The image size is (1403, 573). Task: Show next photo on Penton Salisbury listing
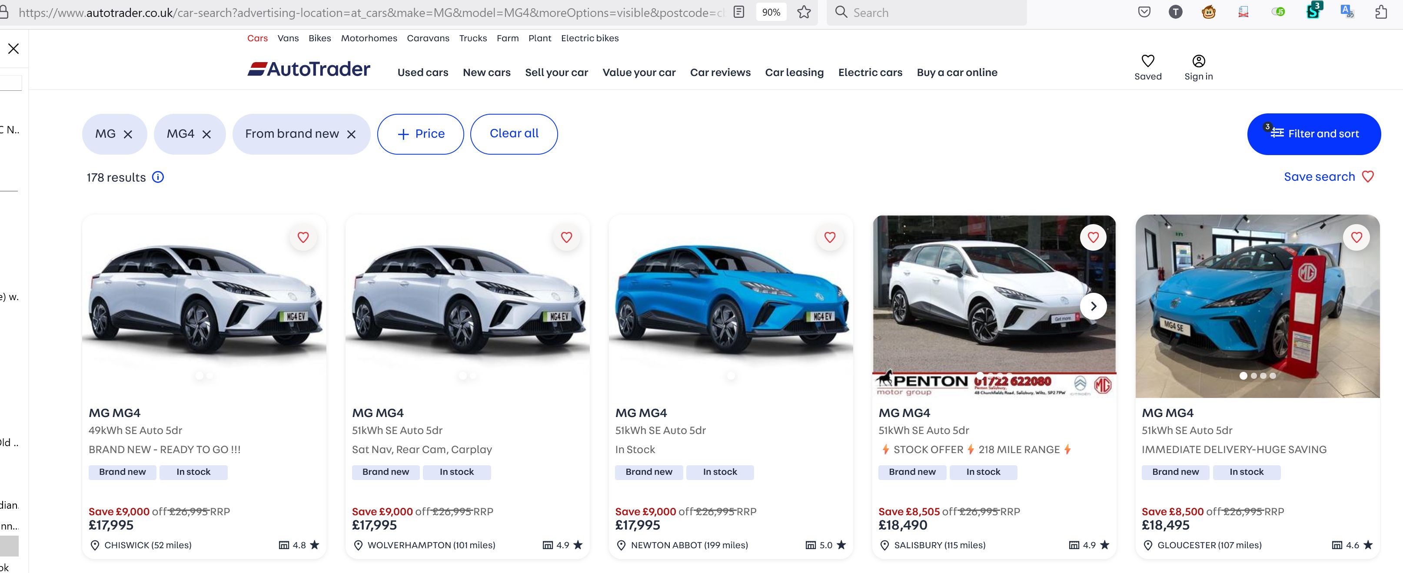tap(1093, 306)
